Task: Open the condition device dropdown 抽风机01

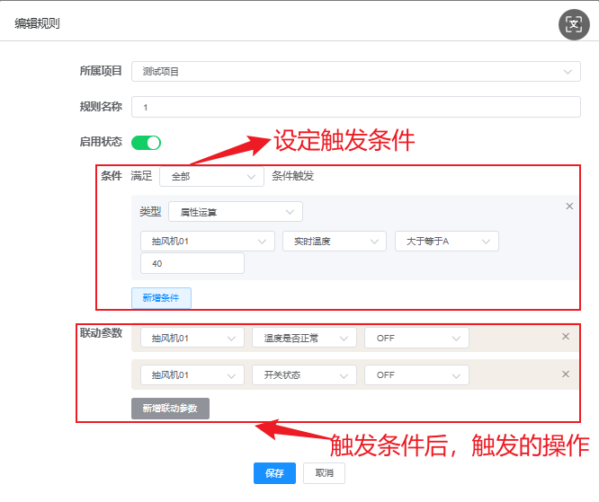Action: coord(208,241)
